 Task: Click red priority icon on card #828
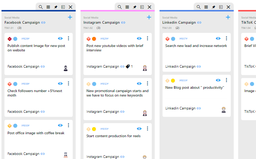(x=10, y=39)
